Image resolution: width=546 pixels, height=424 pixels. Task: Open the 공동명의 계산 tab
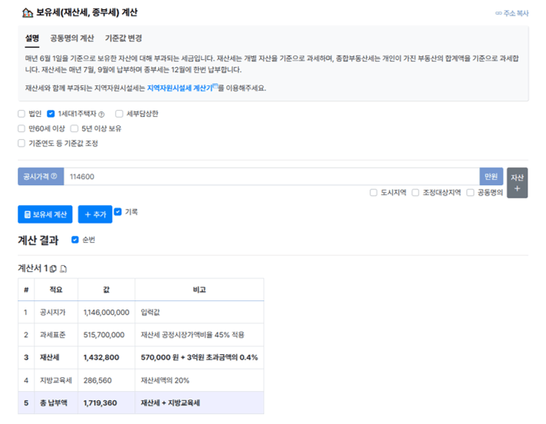(x=72, y=38)
